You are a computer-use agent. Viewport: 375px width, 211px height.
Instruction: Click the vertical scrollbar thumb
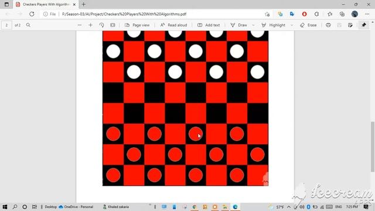(x=373, y=147)
